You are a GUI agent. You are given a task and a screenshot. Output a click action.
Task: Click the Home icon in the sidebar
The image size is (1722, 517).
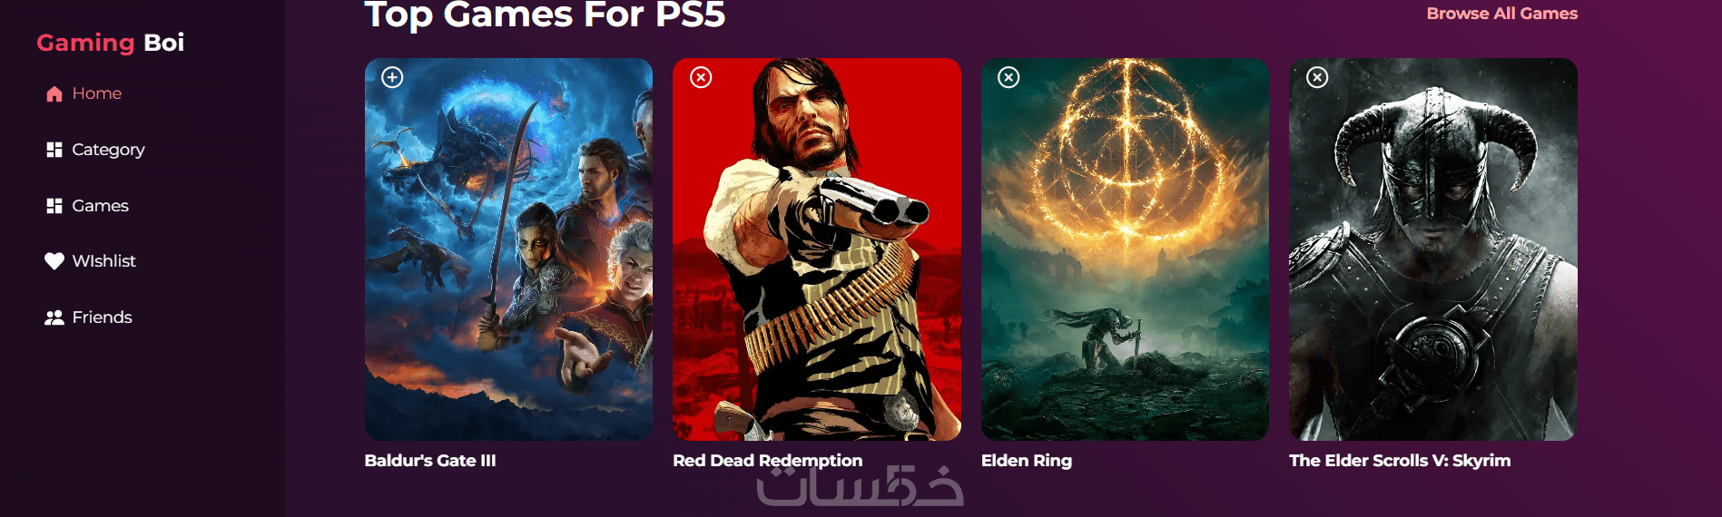[x=54, y=93]
